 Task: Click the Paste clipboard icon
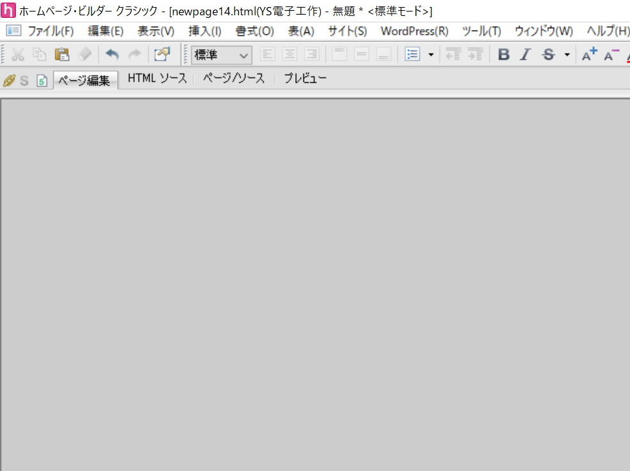[61, 55]
